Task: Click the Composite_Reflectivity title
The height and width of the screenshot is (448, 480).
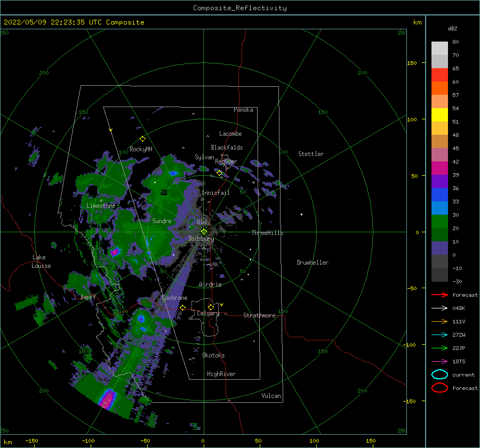Action: (240, 8)
